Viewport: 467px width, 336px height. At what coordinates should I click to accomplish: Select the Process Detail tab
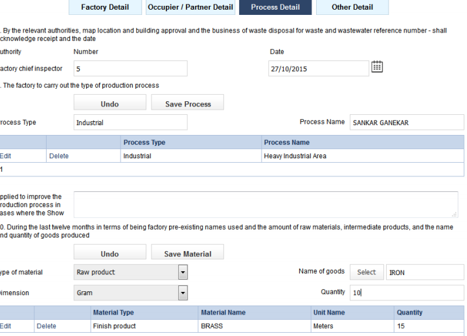click(275, 7)
